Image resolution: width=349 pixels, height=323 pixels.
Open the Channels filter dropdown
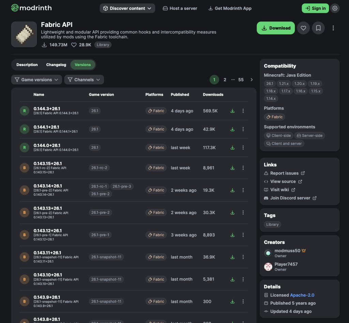[84, 80]
